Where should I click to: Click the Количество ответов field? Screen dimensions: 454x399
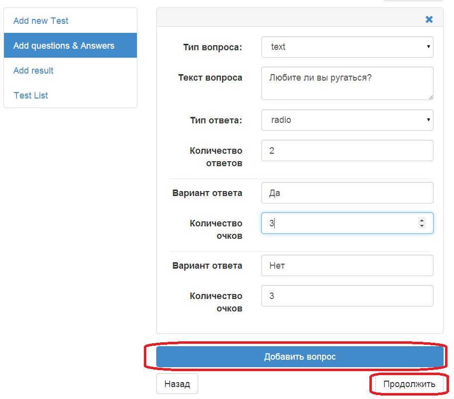click(347, 150)
